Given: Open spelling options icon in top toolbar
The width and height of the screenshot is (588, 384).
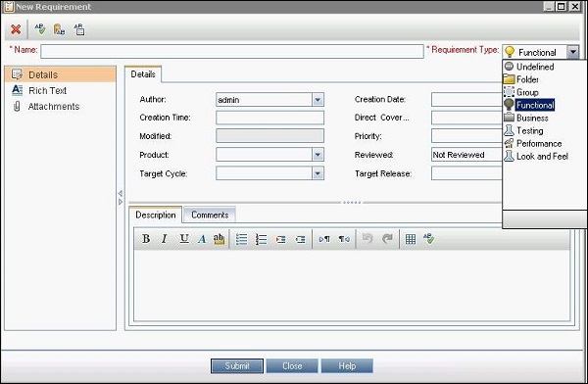Looking at the screenshot, I should (79, 29).
